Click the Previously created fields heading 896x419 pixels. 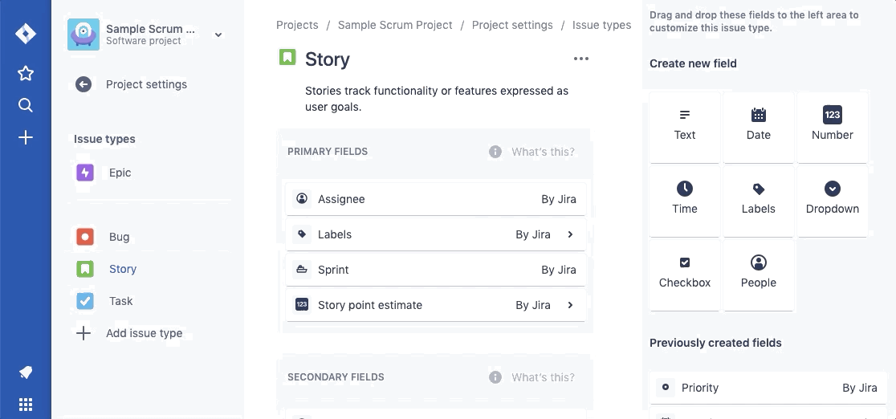pos(715,343)
